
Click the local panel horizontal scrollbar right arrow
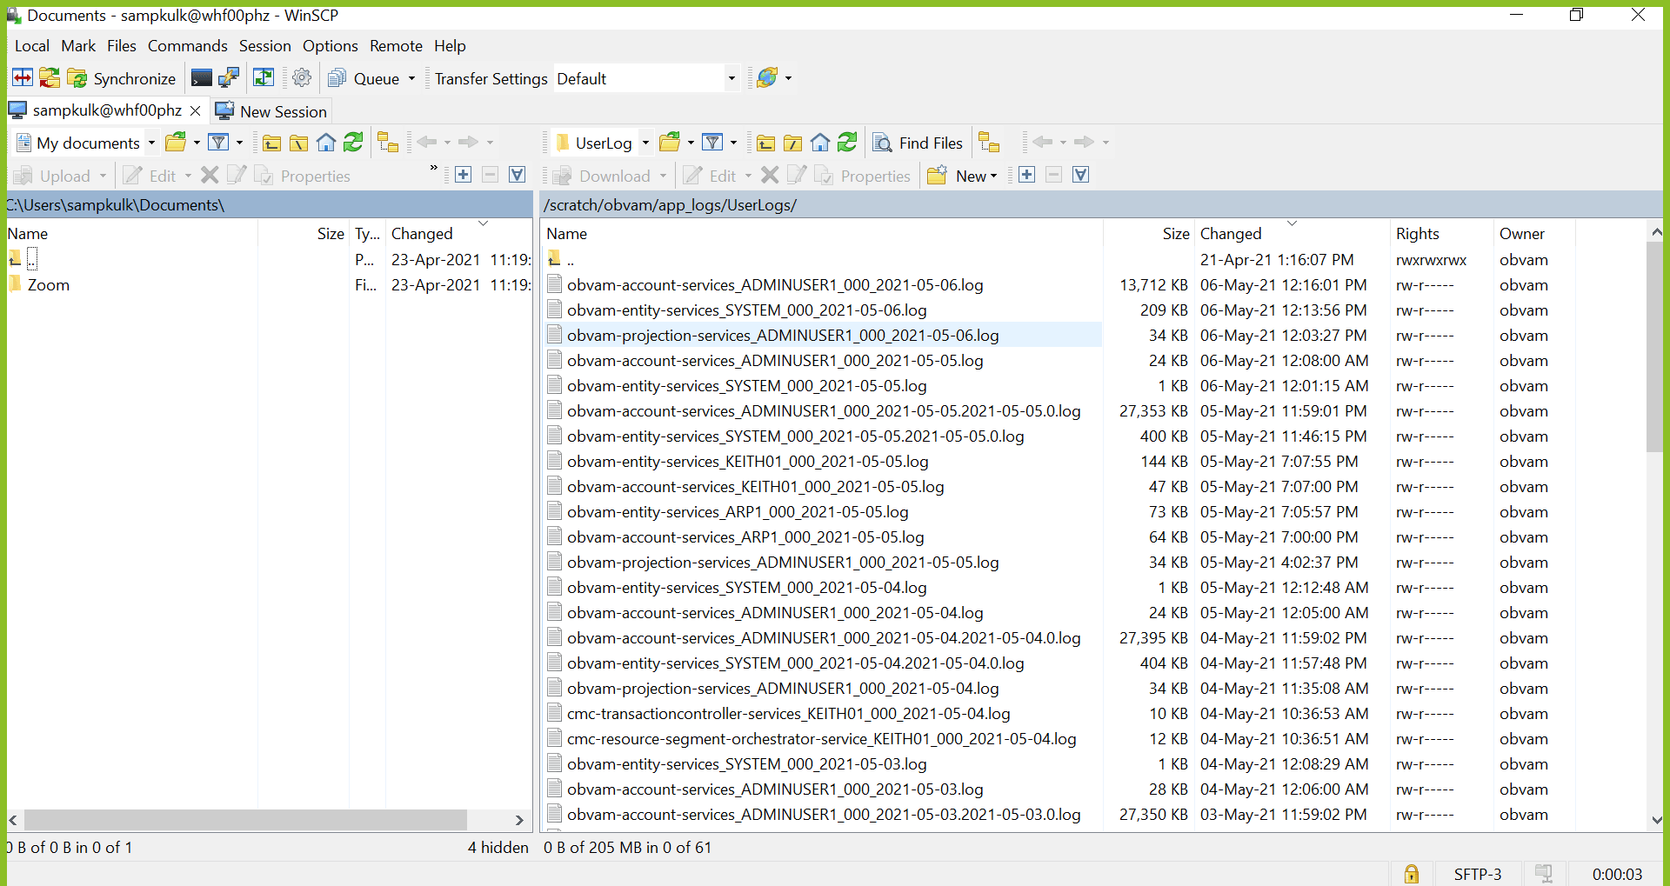[519, 820]
